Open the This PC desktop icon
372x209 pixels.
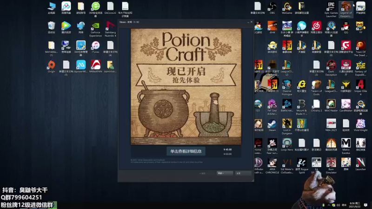[51, 8]
